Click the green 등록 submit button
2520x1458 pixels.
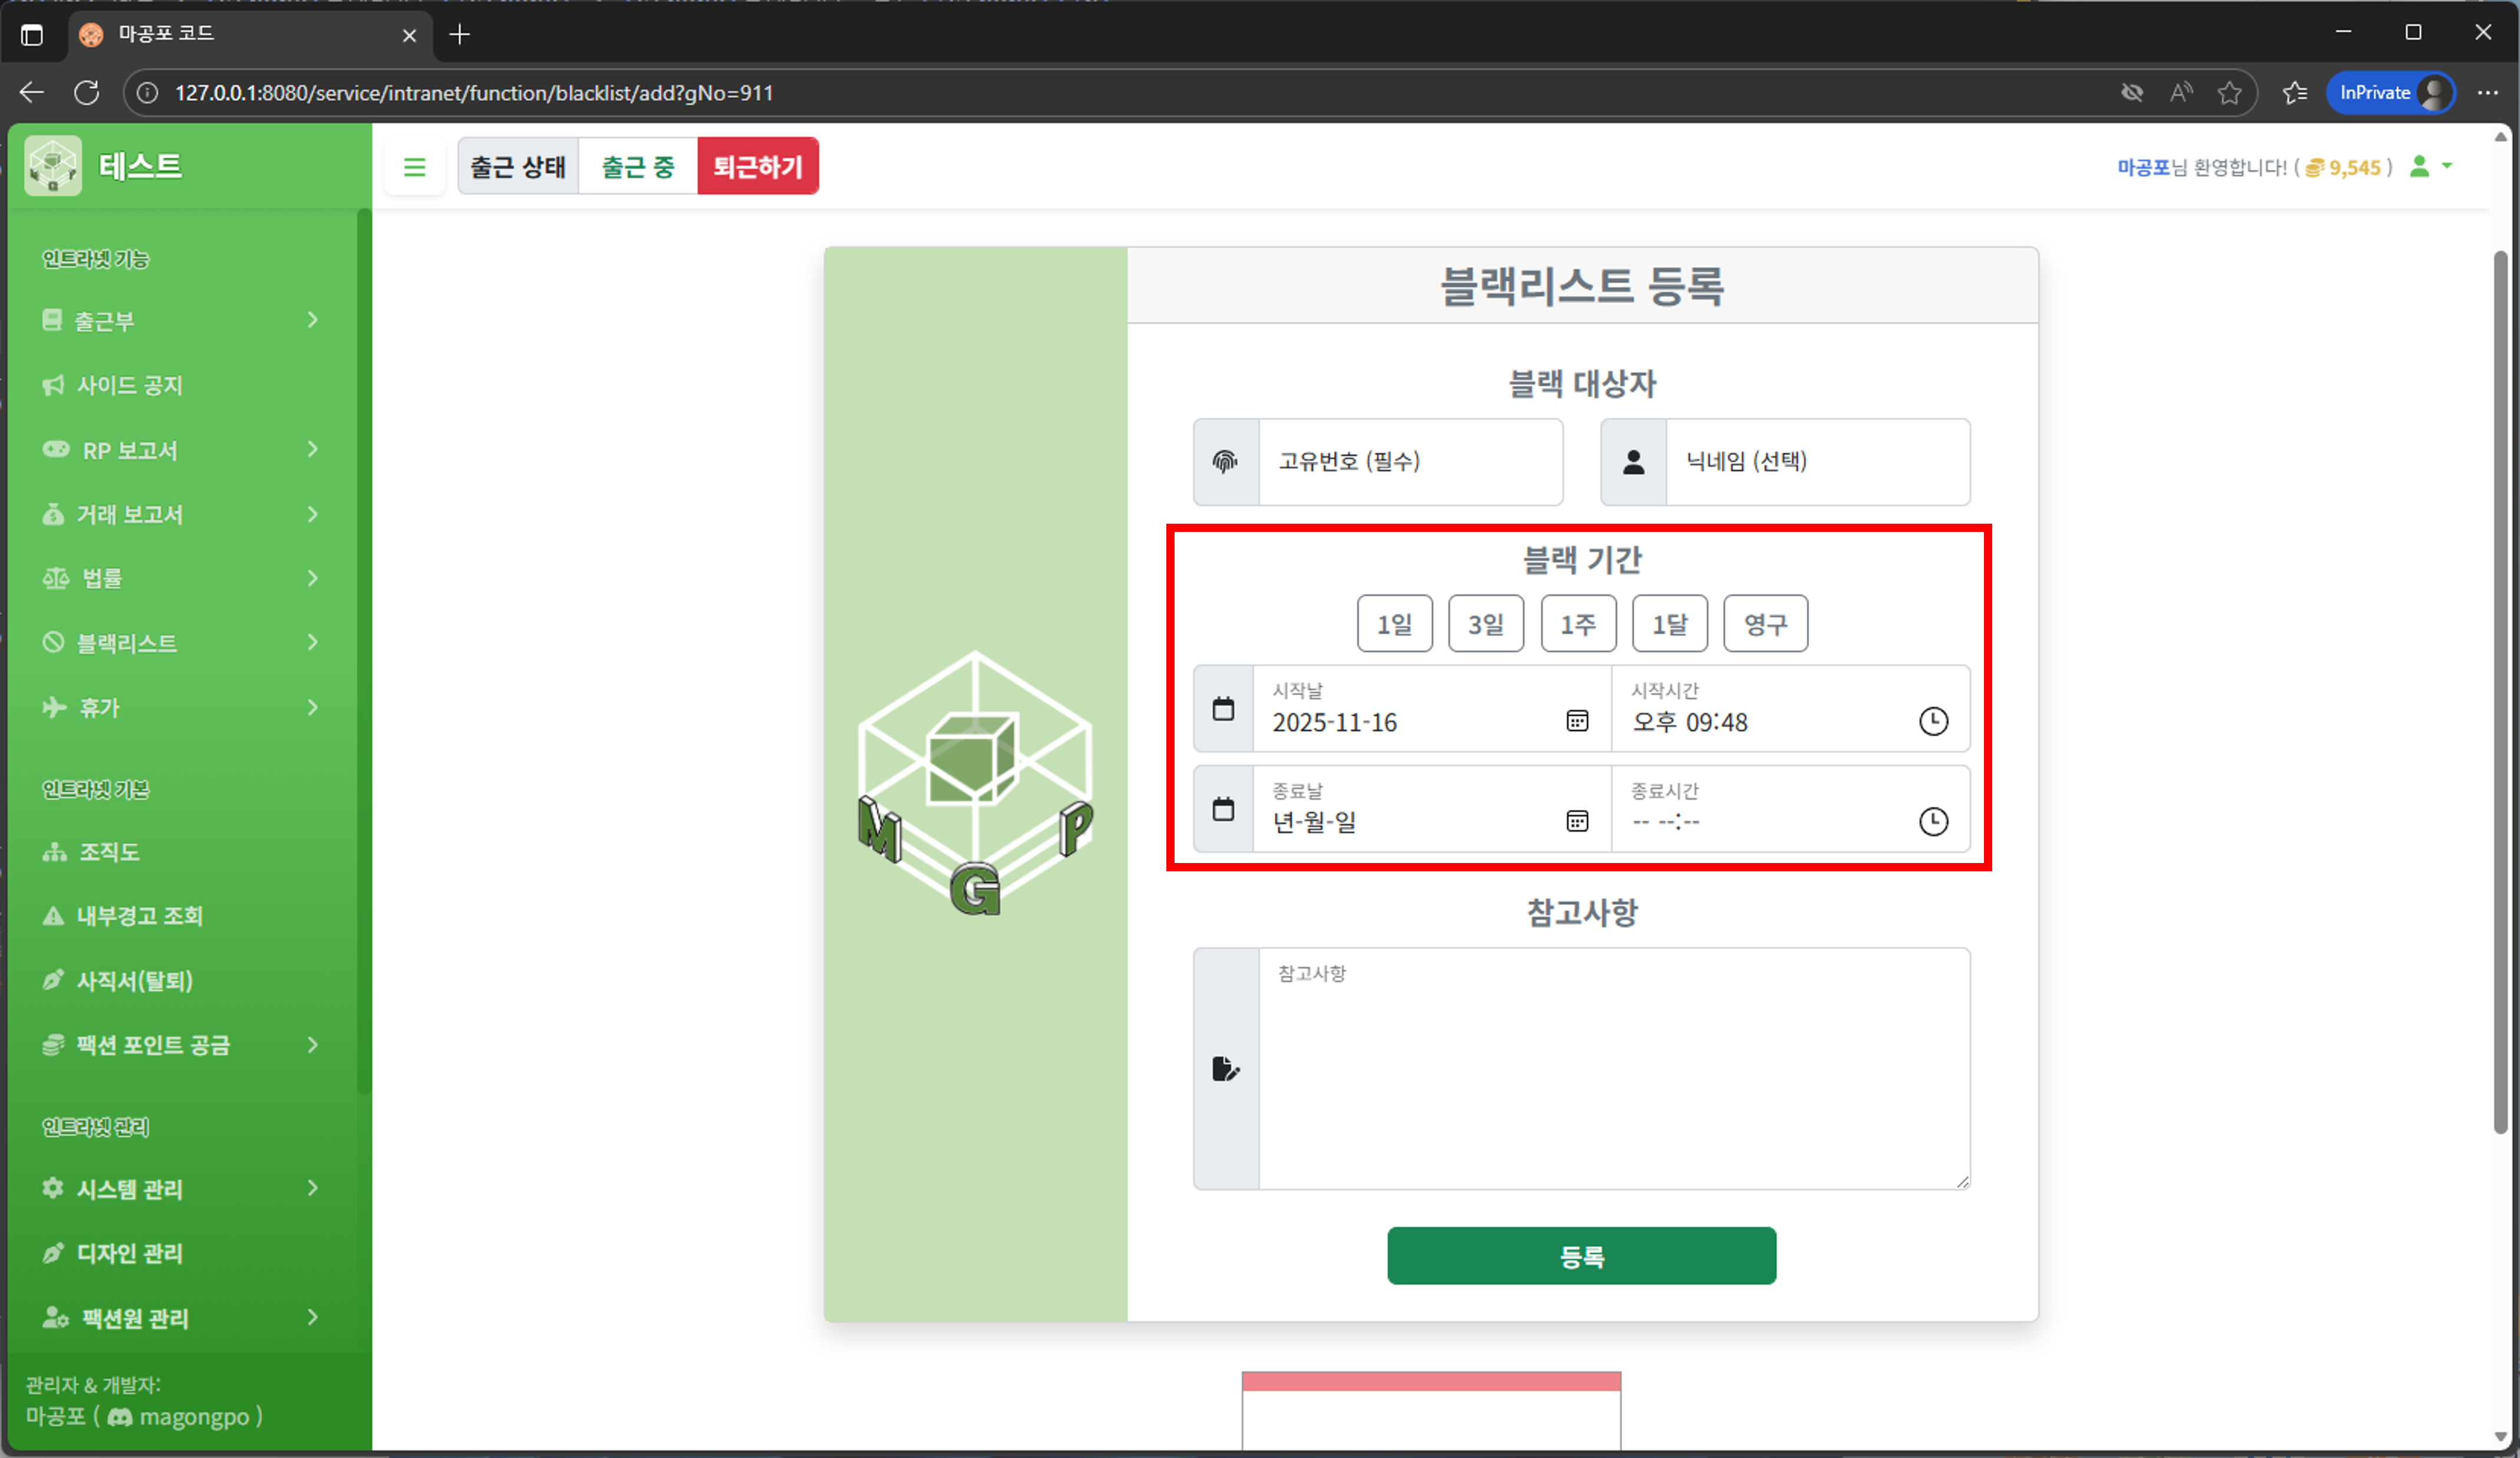click(x=1581, y=1256)
